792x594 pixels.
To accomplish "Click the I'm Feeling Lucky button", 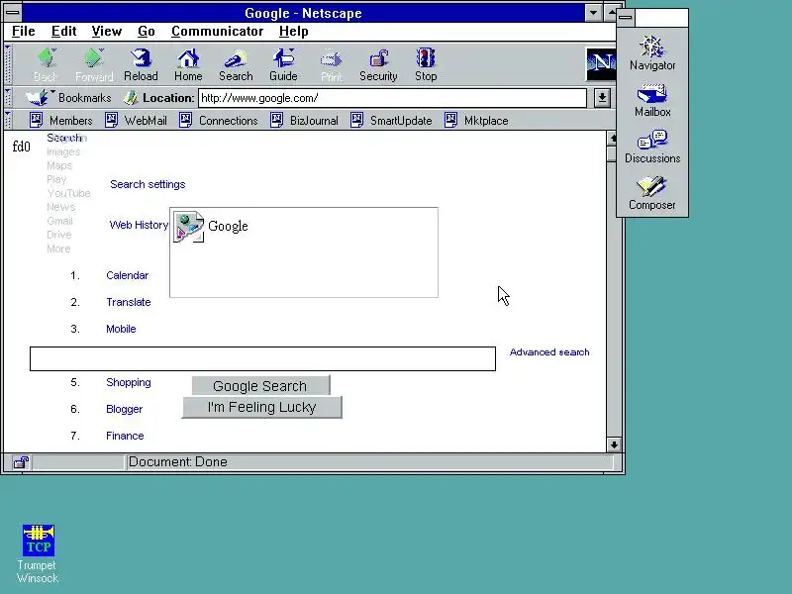I will [261, 407].
